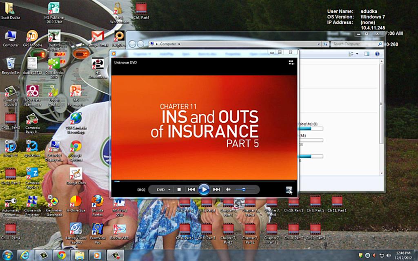Select the H-Drive Size icon
The width and height of the screenshot is (418, 261).
click(x=76, y=204)
